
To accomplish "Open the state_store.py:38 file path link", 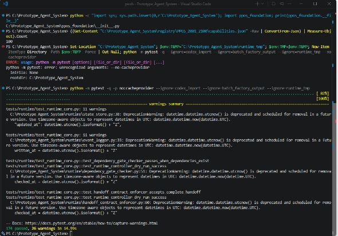I will click(65, 114).
